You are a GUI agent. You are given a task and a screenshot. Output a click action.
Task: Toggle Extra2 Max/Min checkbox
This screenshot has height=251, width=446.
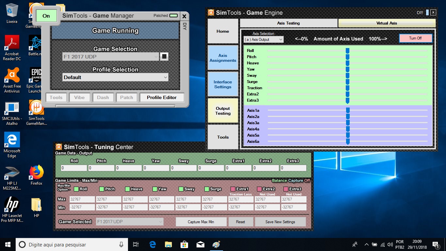(x=259, y=189)
